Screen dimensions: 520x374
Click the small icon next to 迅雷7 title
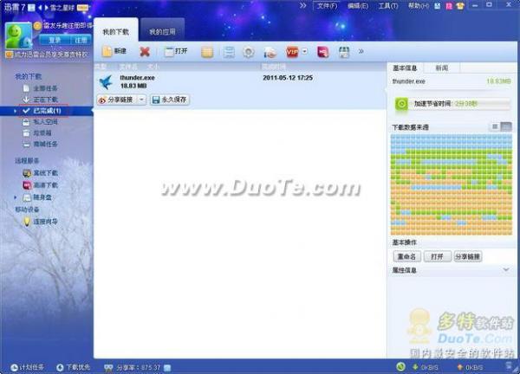31,7
